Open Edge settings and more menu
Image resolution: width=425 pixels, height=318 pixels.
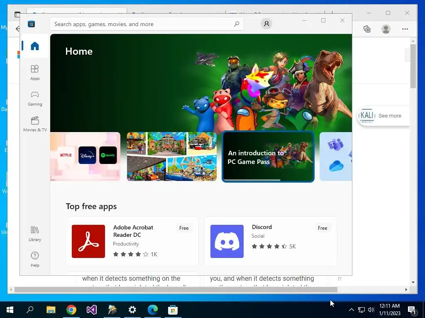point(405,29)
